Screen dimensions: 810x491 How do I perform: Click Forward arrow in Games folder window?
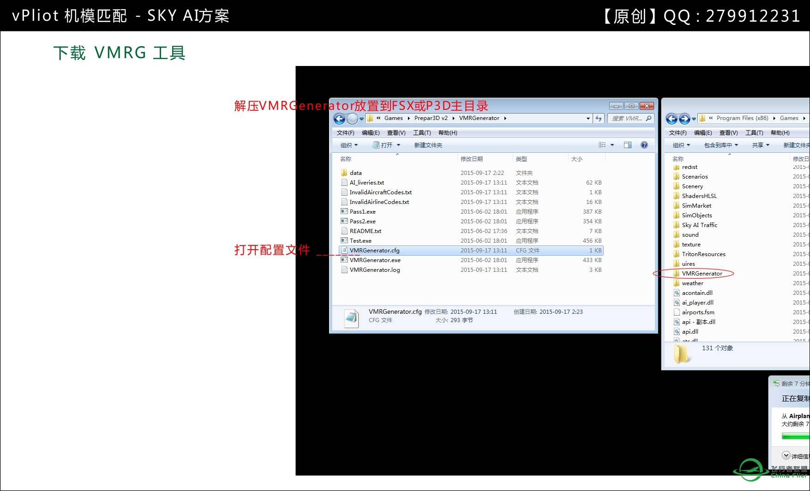click(x=684, y=119)
